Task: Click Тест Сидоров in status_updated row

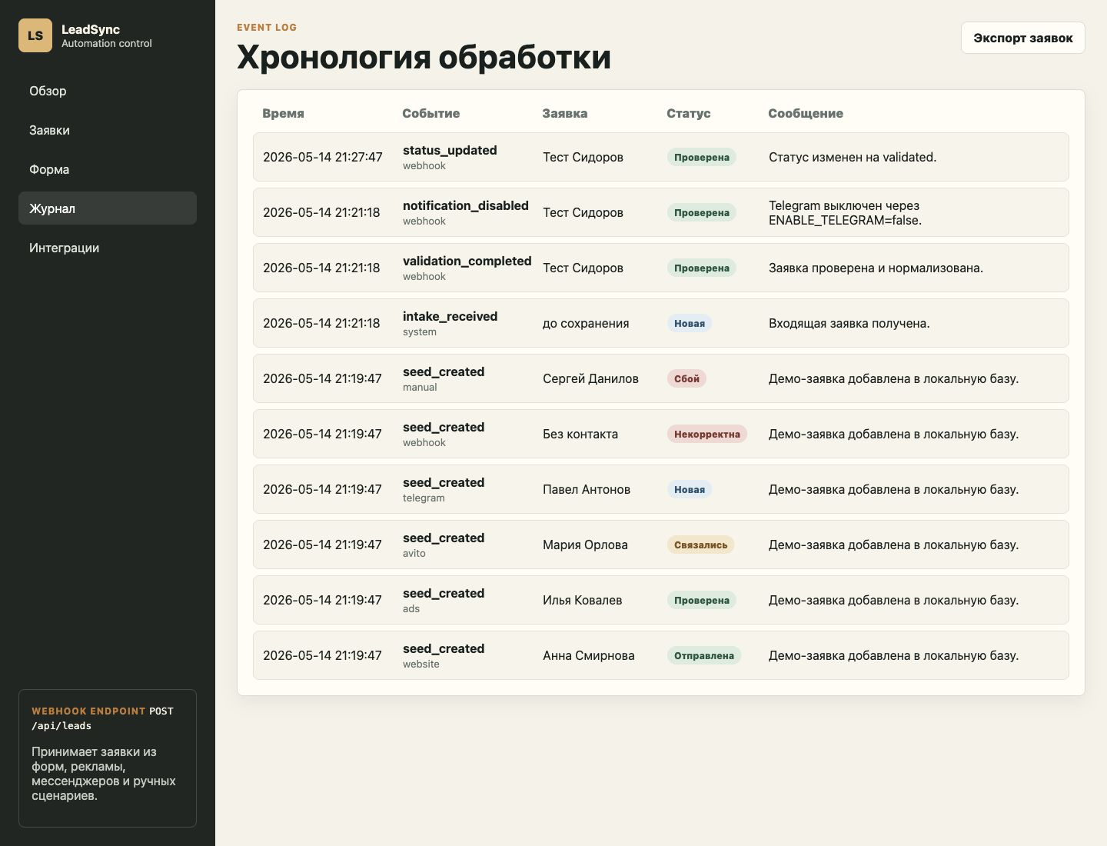Action: 583,157
